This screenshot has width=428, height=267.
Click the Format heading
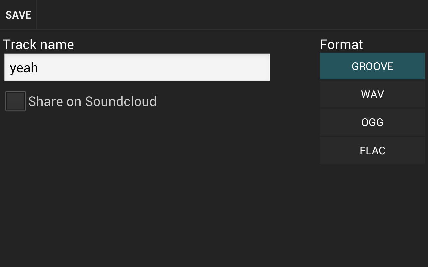[341, 44]
